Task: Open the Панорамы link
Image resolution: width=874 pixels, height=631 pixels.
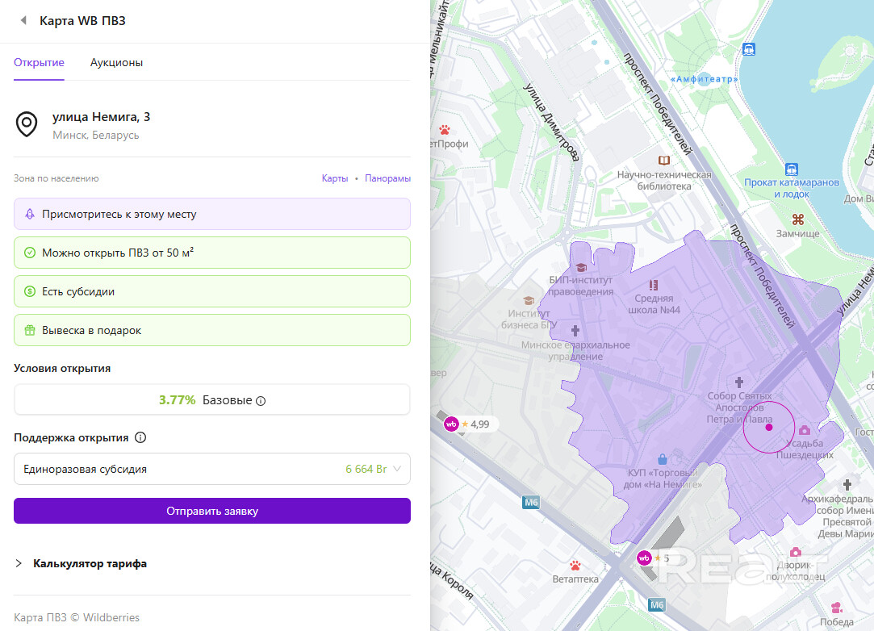Action: [387, 178]
